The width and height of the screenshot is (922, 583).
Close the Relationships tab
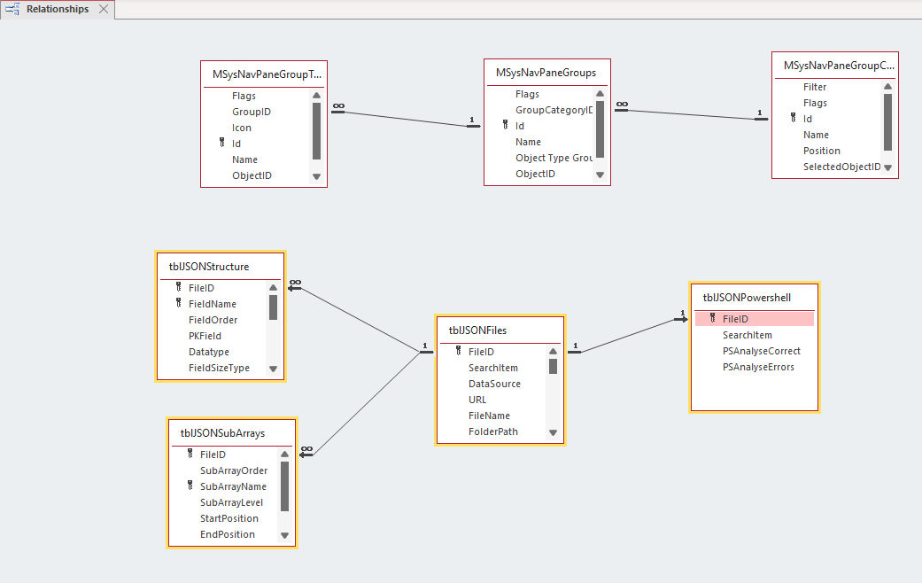[104, 9]
